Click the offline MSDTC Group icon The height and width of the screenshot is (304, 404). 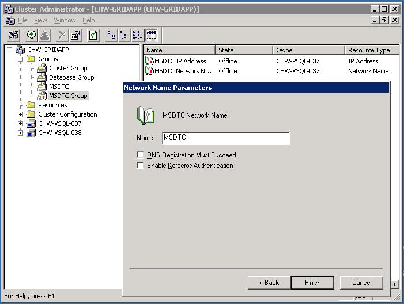pyautogui.click(x=42, y=96)
